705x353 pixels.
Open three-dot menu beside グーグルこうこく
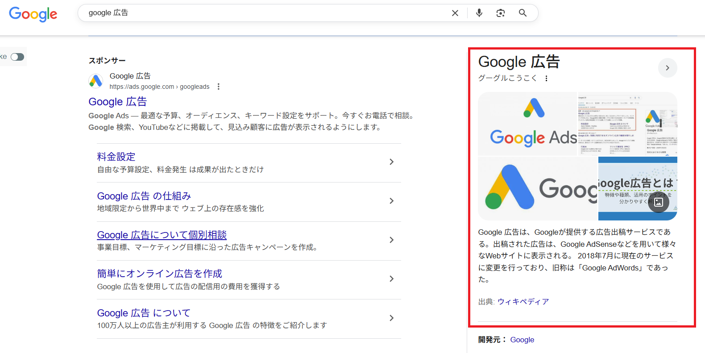pyautogui.click(x=546, y=79)
